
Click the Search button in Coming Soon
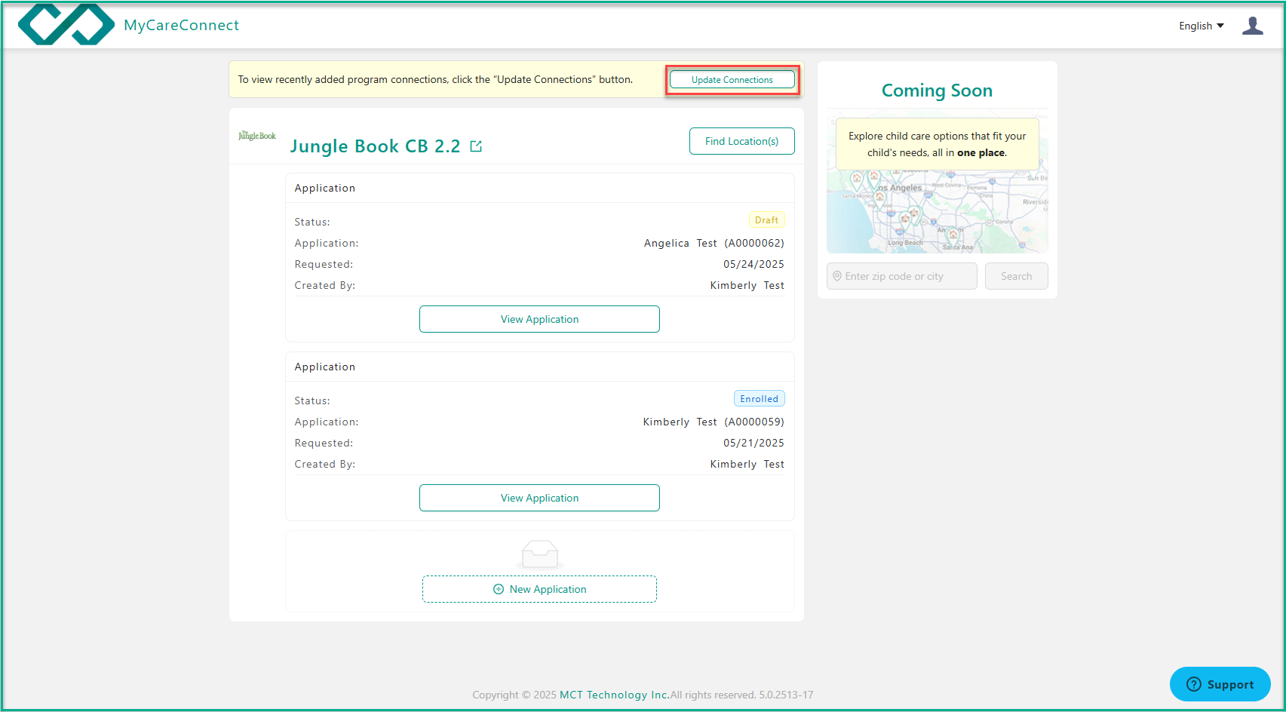[x=1016, y=276]
